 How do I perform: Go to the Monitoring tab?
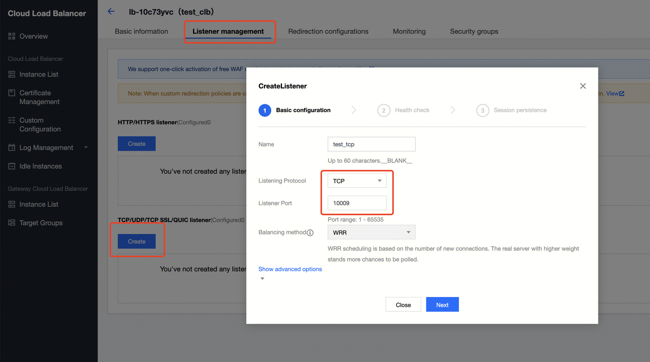[x=409, y=32]
